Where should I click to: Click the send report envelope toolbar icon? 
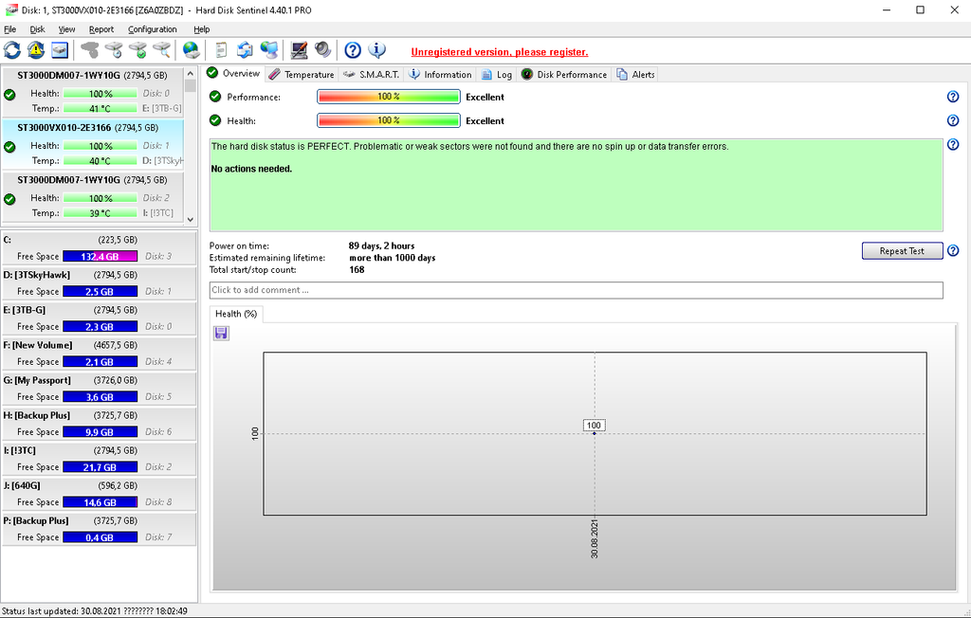point(246,50)
